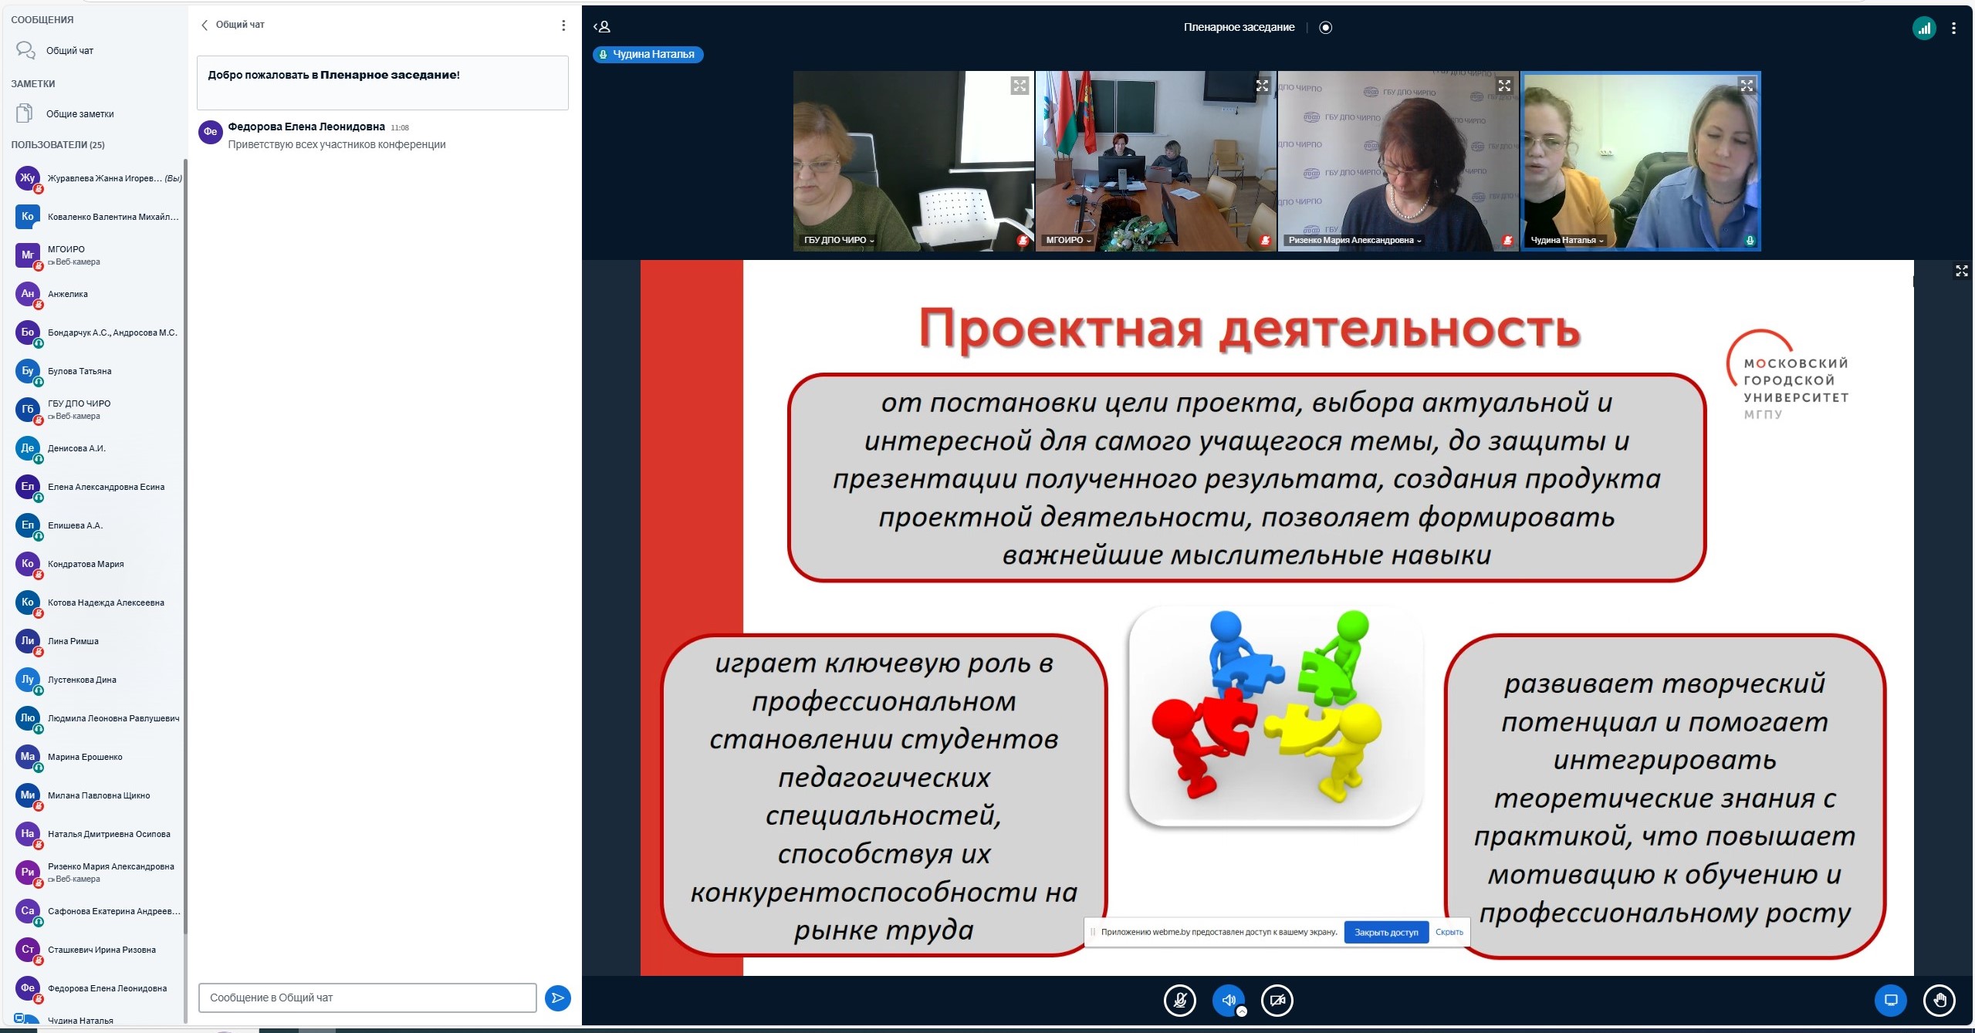The image size is (1975, 1033).
Task: Open connection status signal icon
Action: click(1924, 29)
